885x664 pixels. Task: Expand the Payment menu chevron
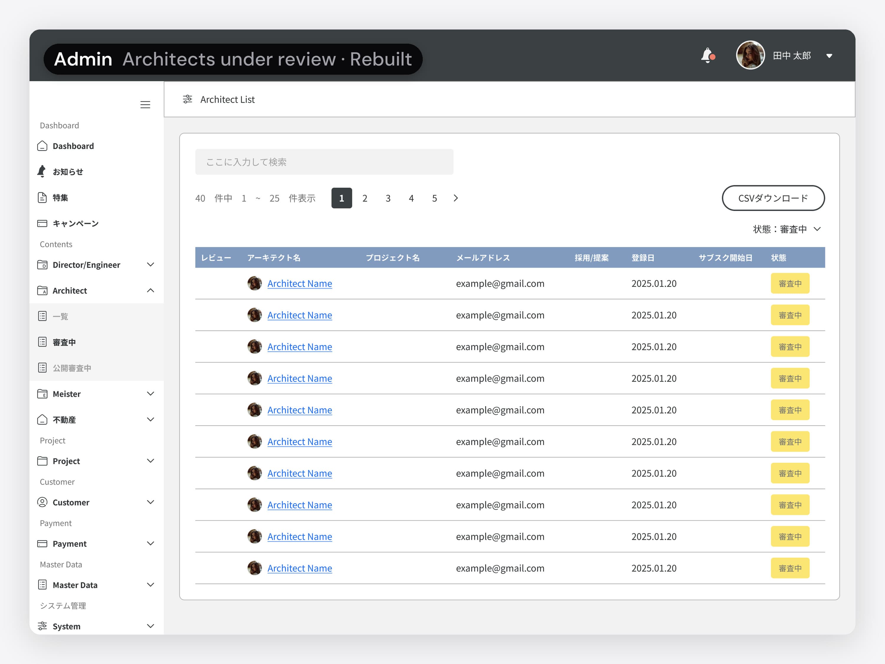pos(150,544)
